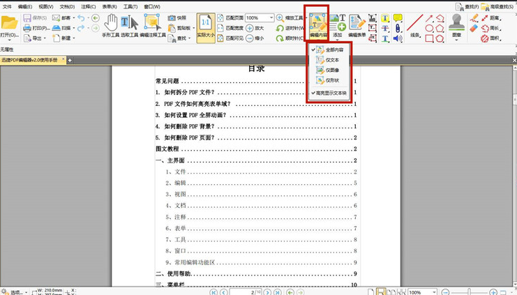
Task: Go to next page arrow in status bar
Action: pos(267,292)
